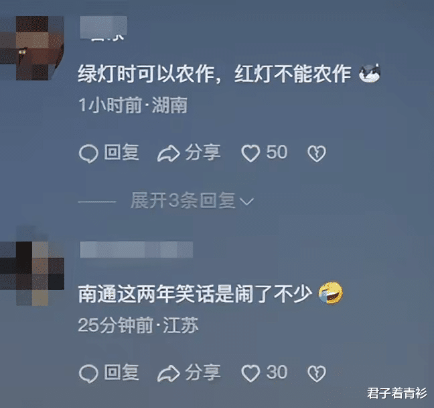Click the share arrow icon on Jiangsu comment
The image size is (434, 408).
click(x=169, y=373)
